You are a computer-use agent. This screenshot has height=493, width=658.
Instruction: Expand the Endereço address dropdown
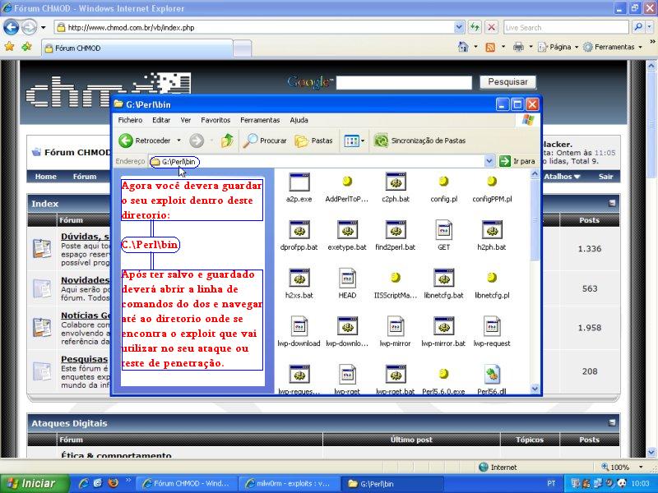pyautogui.click(x=489, y=161)
